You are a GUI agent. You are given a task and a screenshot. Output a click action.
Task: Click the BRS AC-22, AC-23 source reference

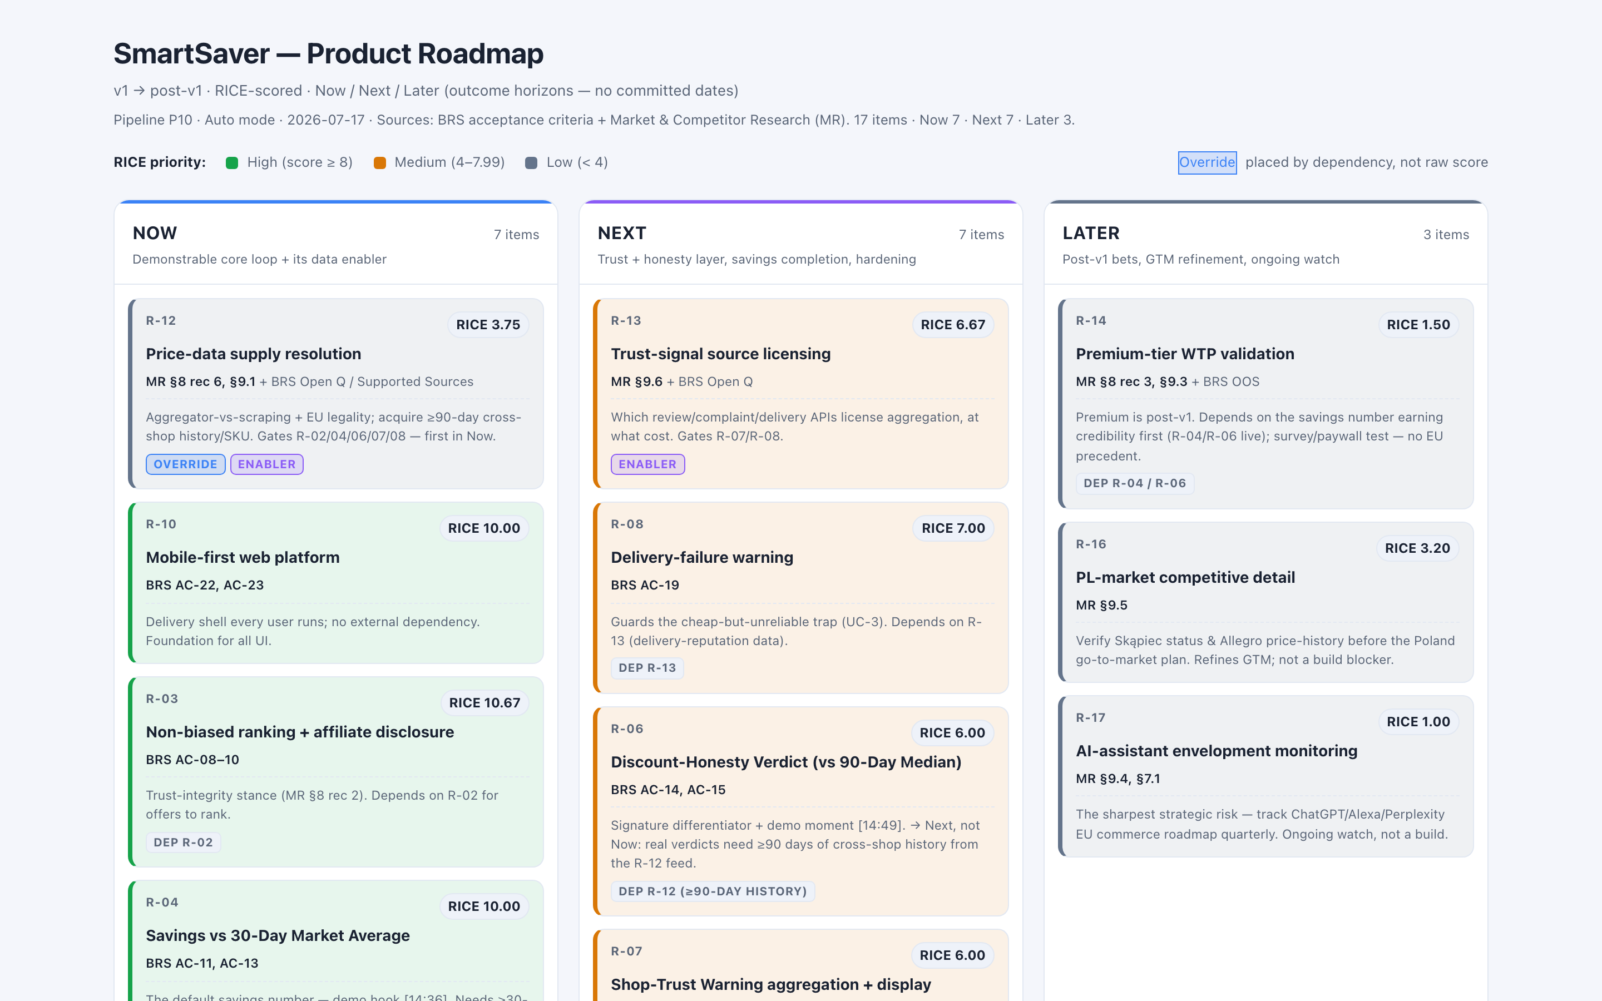[205, 585]
